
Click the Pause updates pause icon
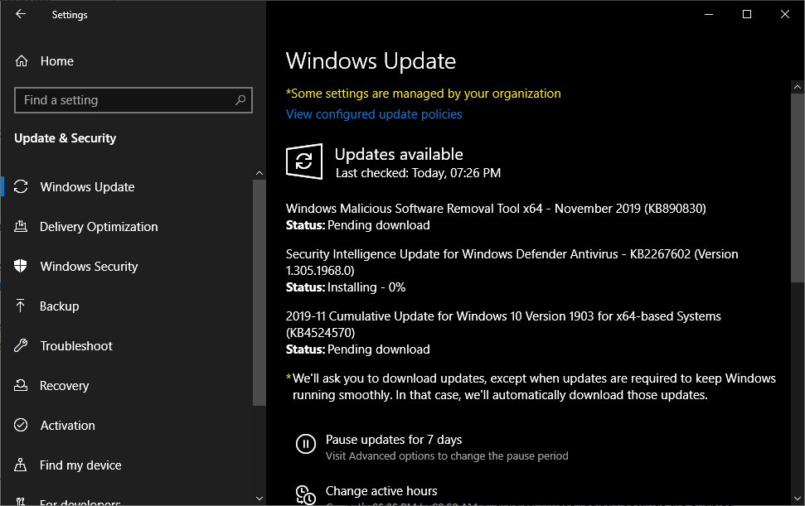(x=305, y=443)
